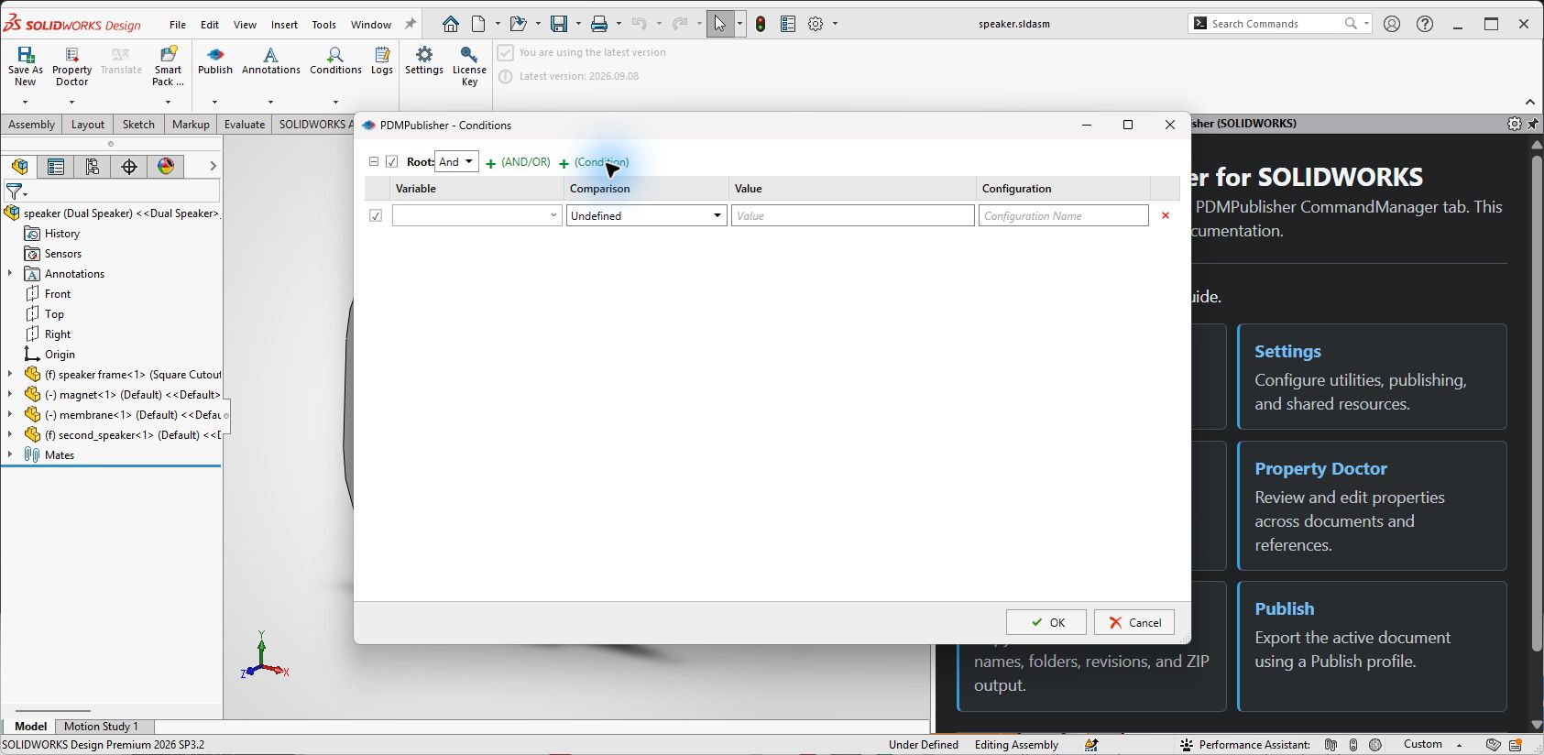Collapse the Root condition group

374,162
